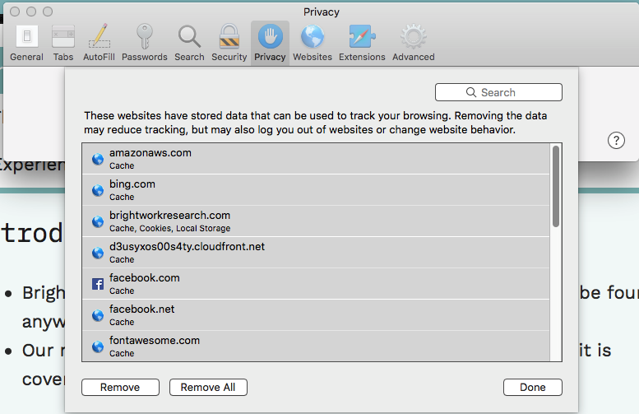639x414 pixels.
Task: Open the AutoFill preferences pane
Action: [x=99, y=44]
